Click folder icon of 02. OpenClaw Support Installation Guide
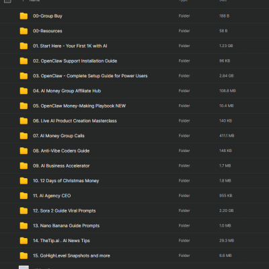 coord(24,61)
